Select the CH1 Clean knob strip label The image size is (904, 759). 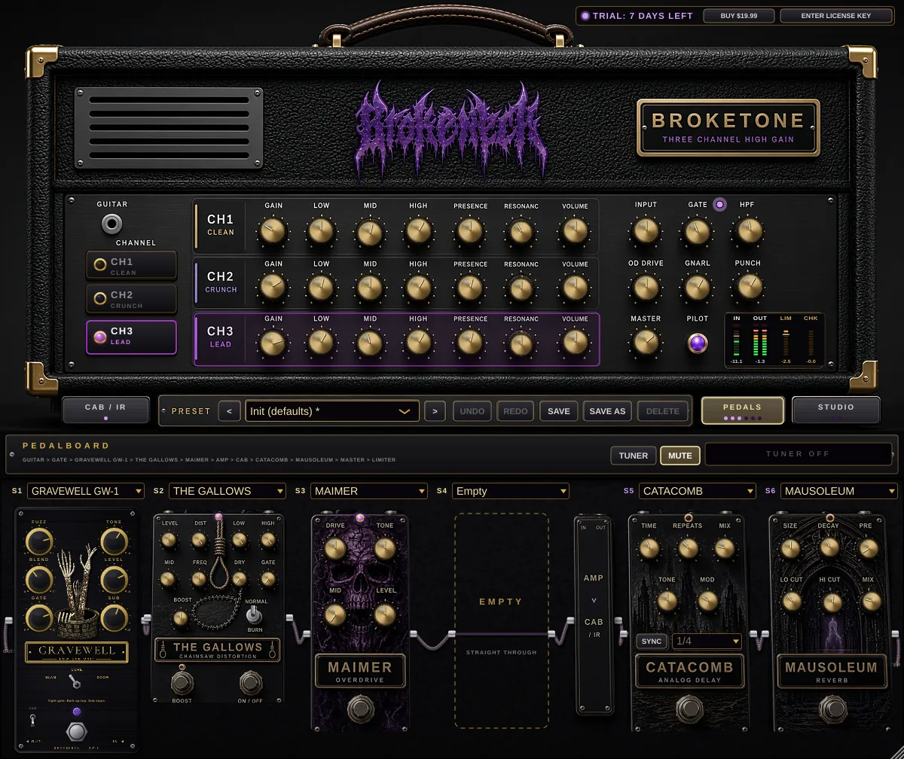221,224
